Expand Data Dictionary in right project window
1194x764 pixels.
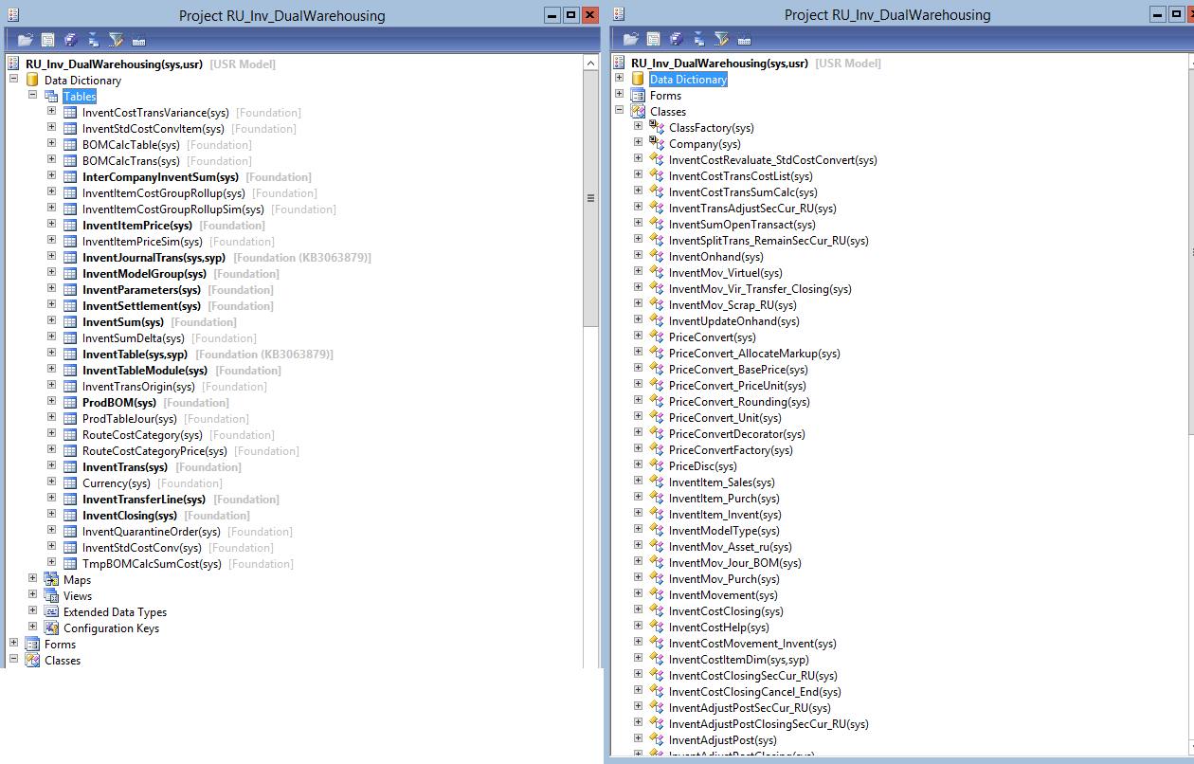[620, 79]
